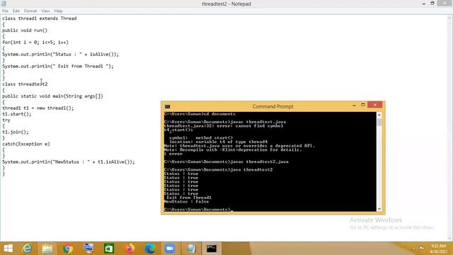This screenshot has height=255, width=453.
Task: Click the Command Prompt scrollbar thumb
Action: click(379, 123)
